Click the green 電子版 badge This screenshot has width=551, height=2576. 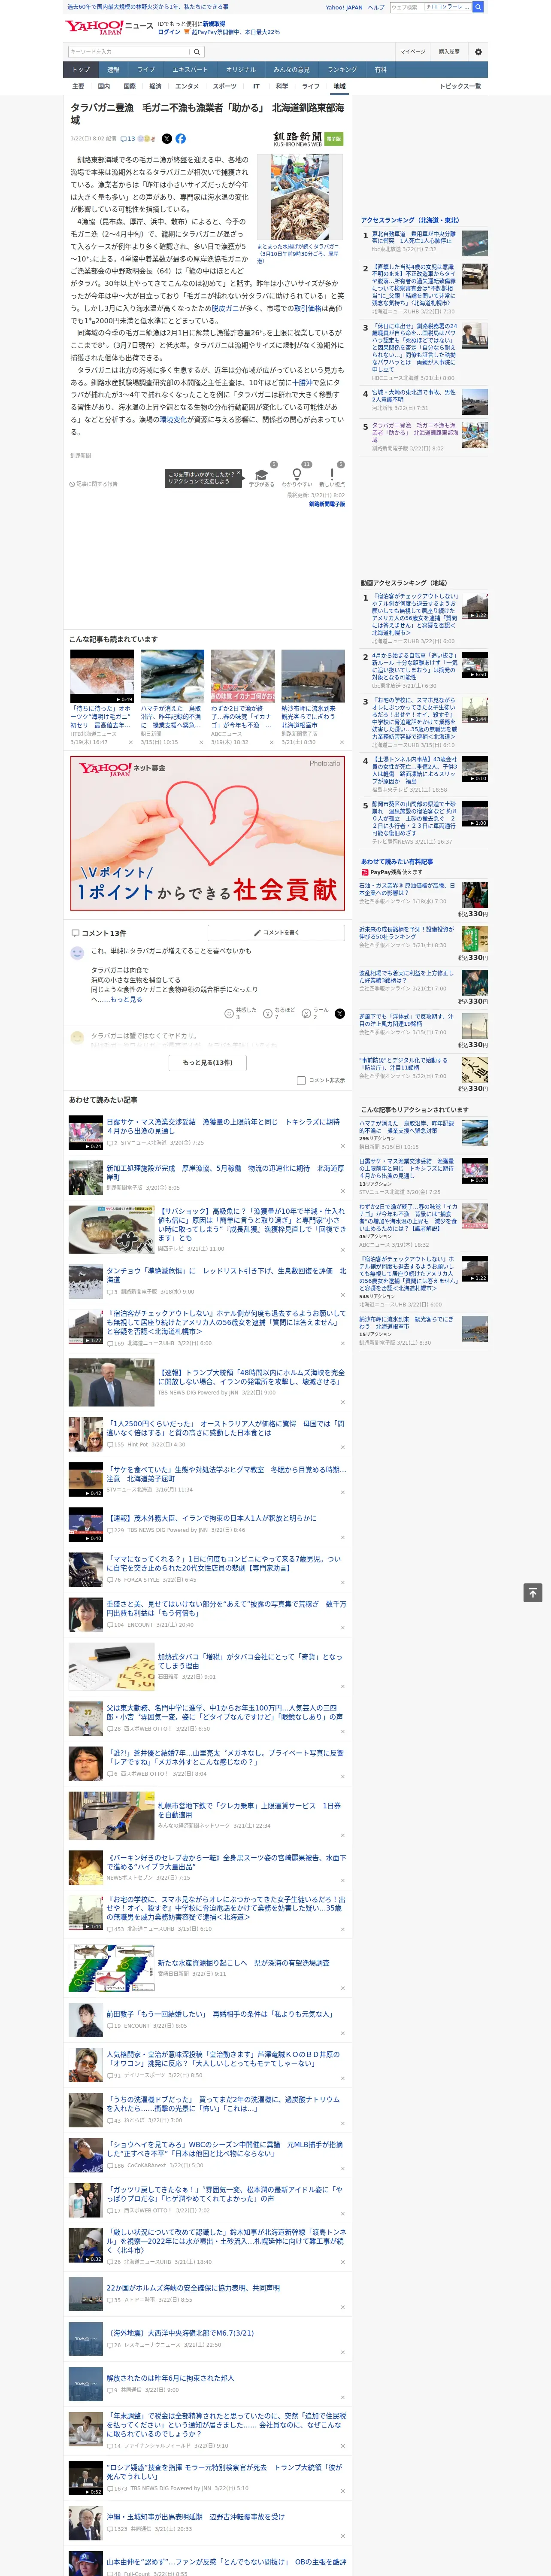tap(334, 139)
